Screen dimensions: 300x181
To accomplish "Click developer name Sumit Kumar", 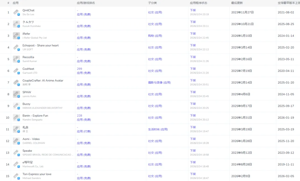I will point(30,61).
